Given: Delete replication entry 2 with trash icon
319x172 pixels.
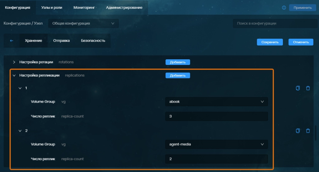Looking at the screenshot, I should (x=308, y=131).
